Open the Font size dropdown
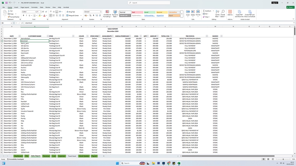This screenshot has height=166, width=296. [41, 12]
